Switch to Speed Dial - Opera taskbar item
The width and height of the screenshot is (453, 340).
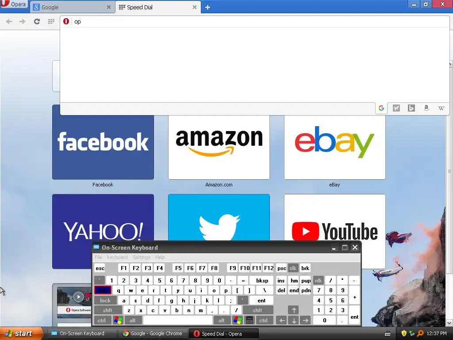tap(224, 334)
